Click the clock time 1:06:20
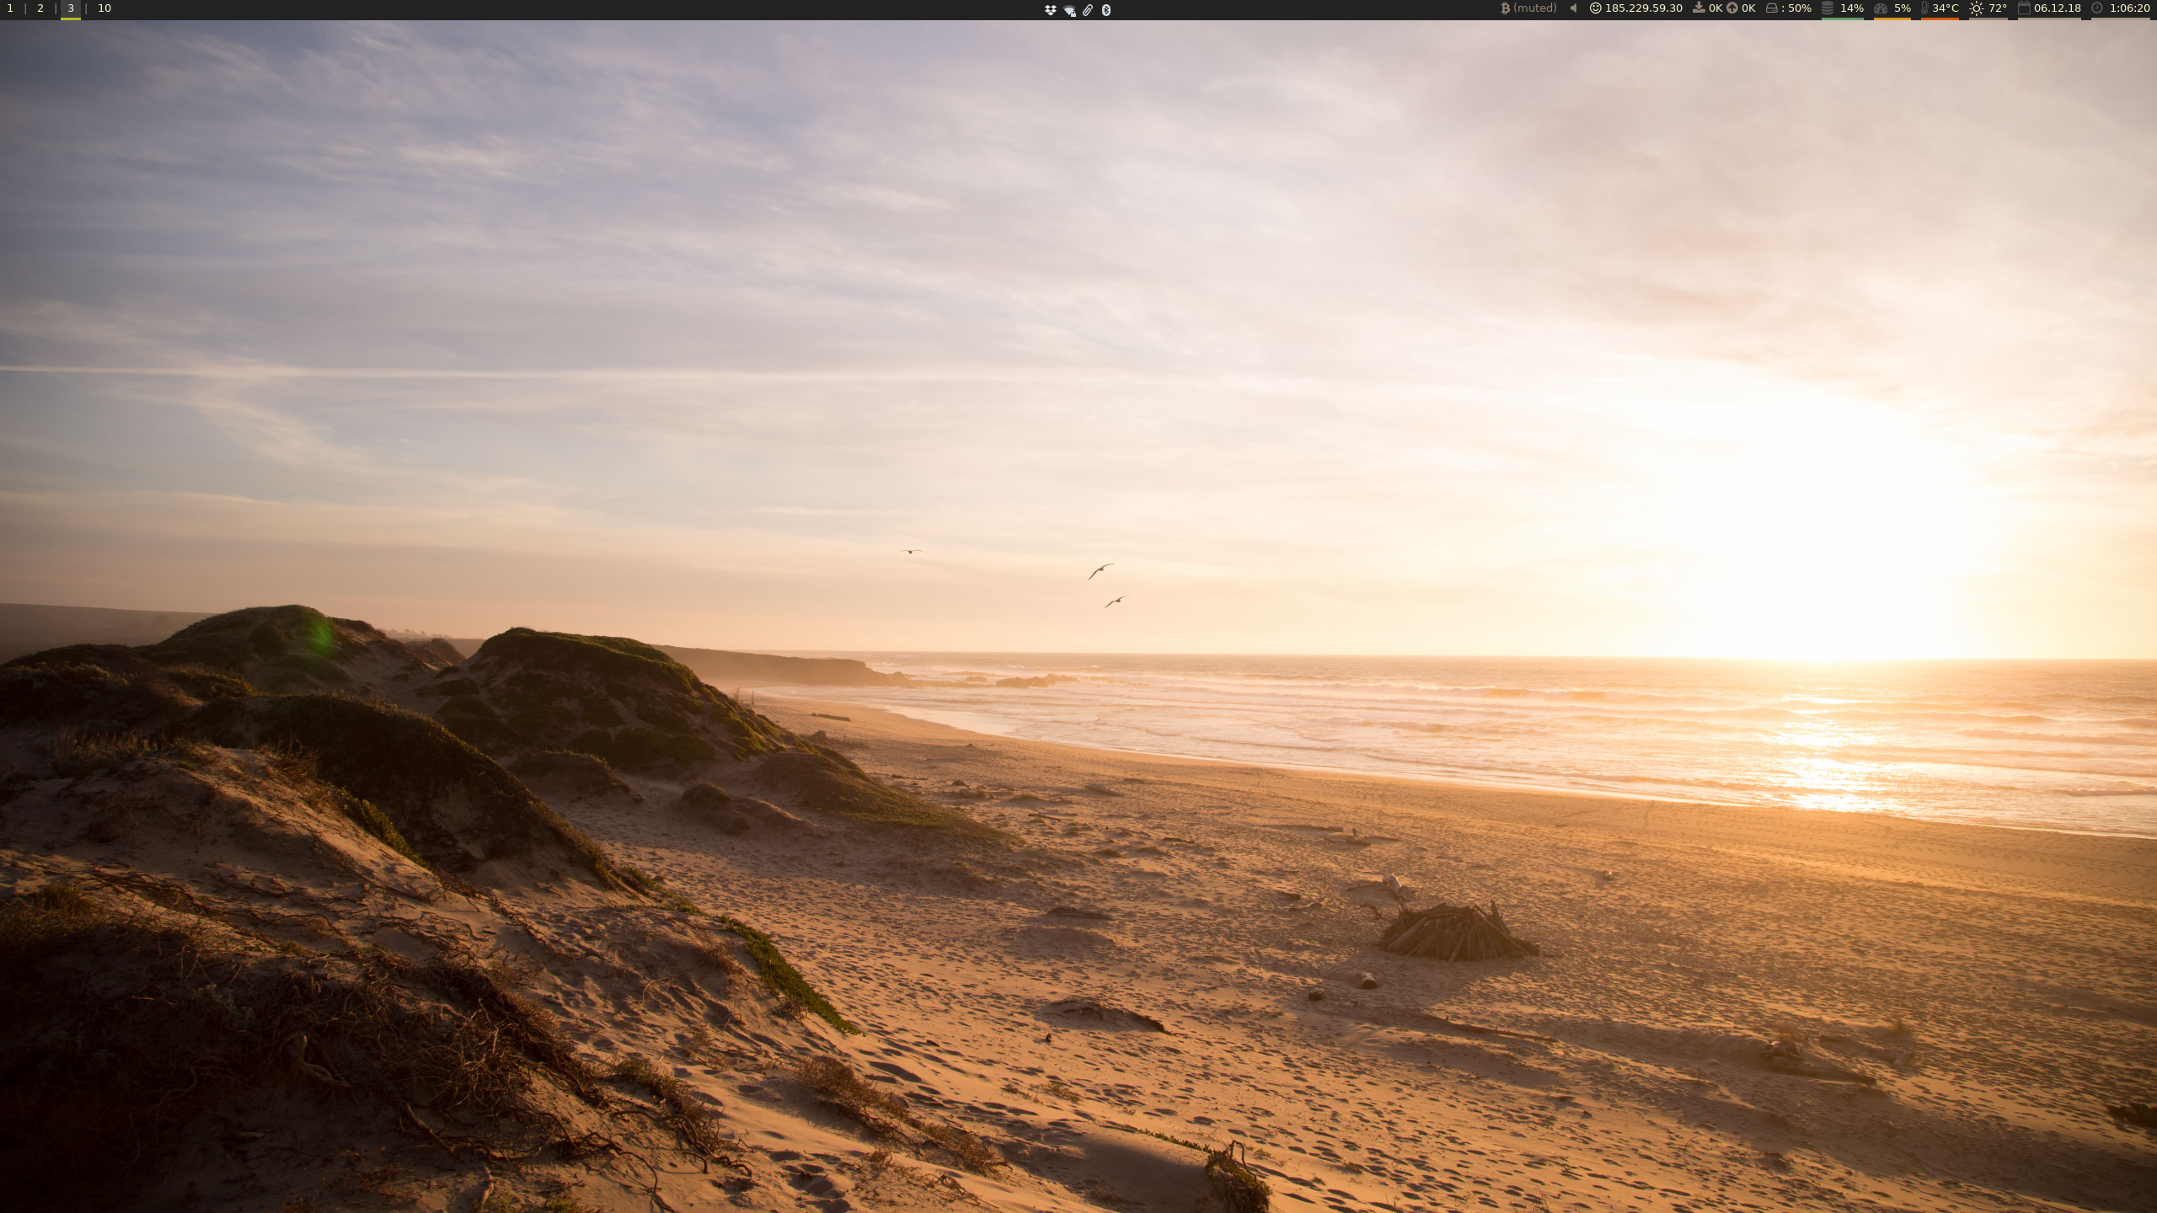2157x1213 pixels. tap(2121, 8)
